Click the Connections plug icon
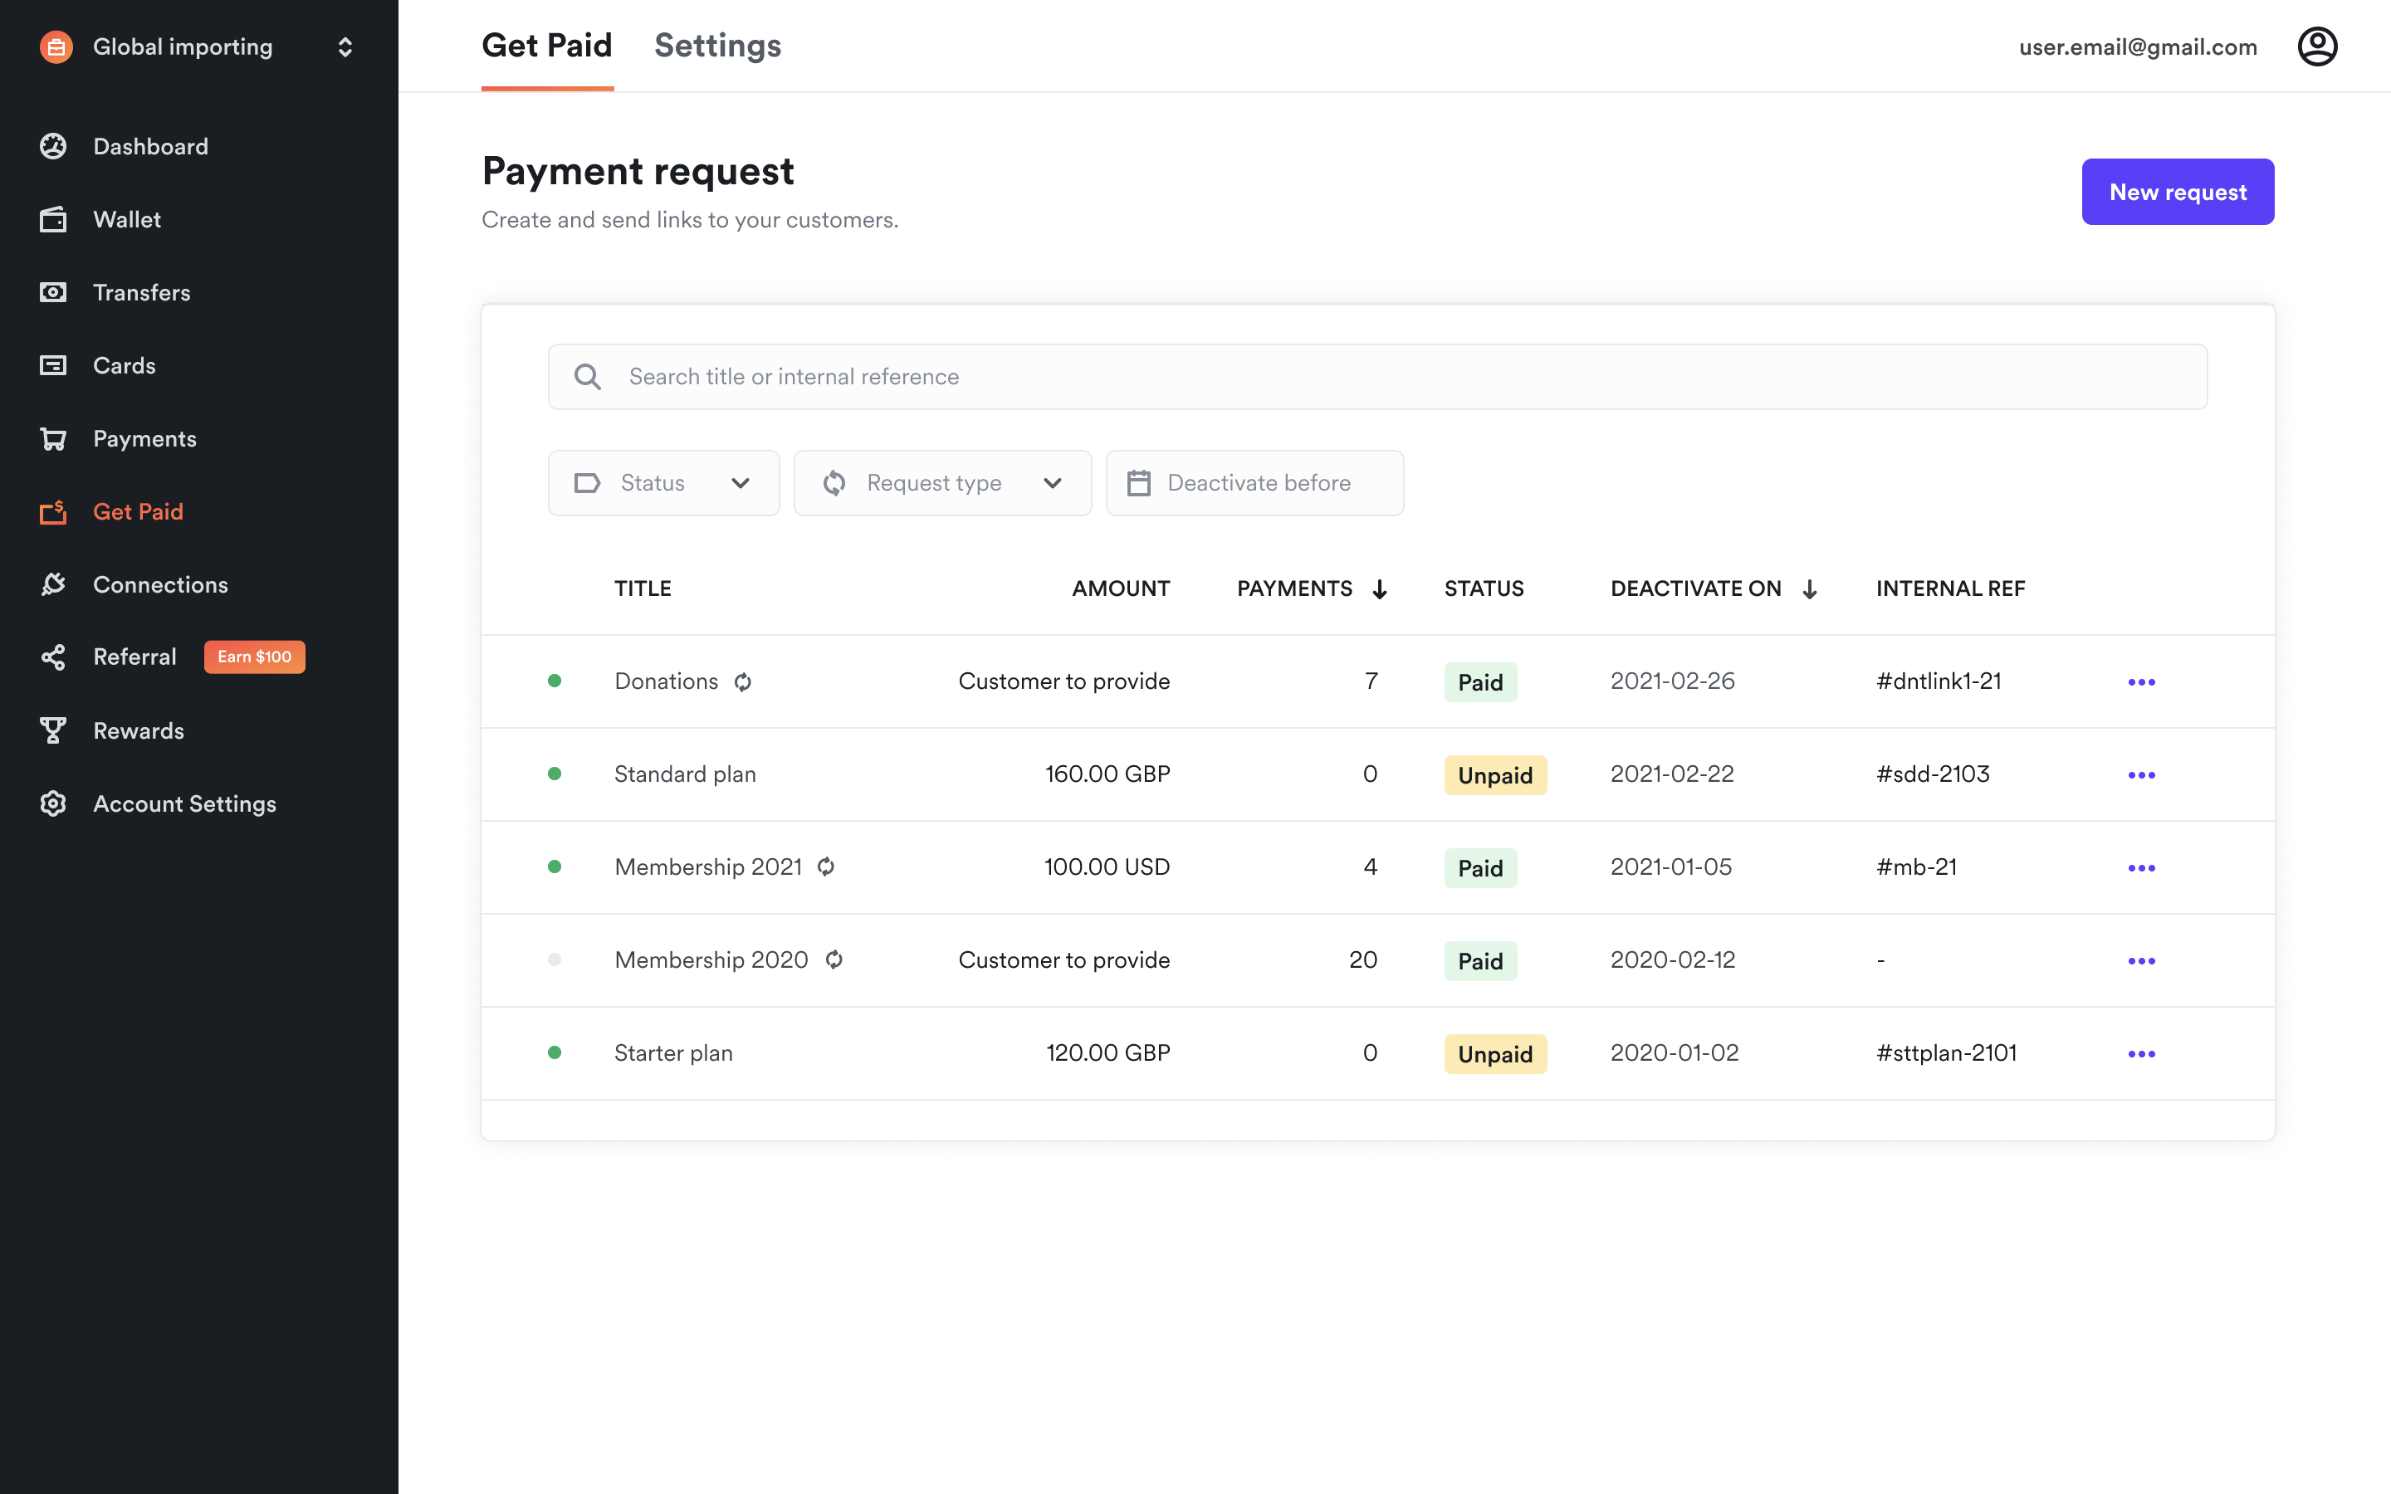The image size is (2391, 1494). pyautogui.click(x=53, y=585)
